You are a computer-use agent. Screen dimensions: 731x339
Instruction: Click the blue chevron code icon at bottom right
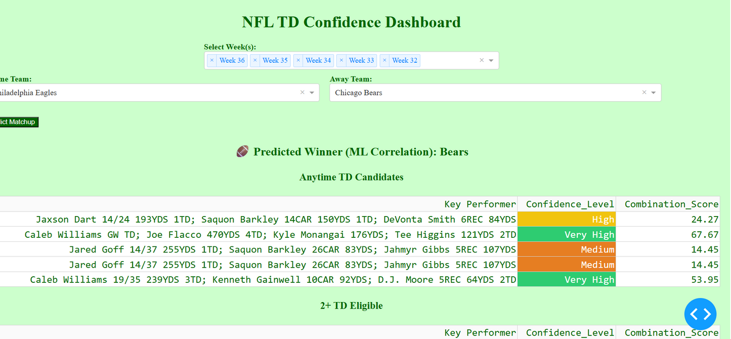[700, 314]
